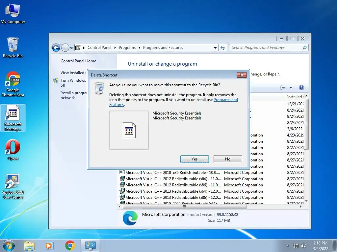Select the Opera desktop shortcut
Image resolution: width=337 pixels, height=252 pixels.
click(13, 150)
